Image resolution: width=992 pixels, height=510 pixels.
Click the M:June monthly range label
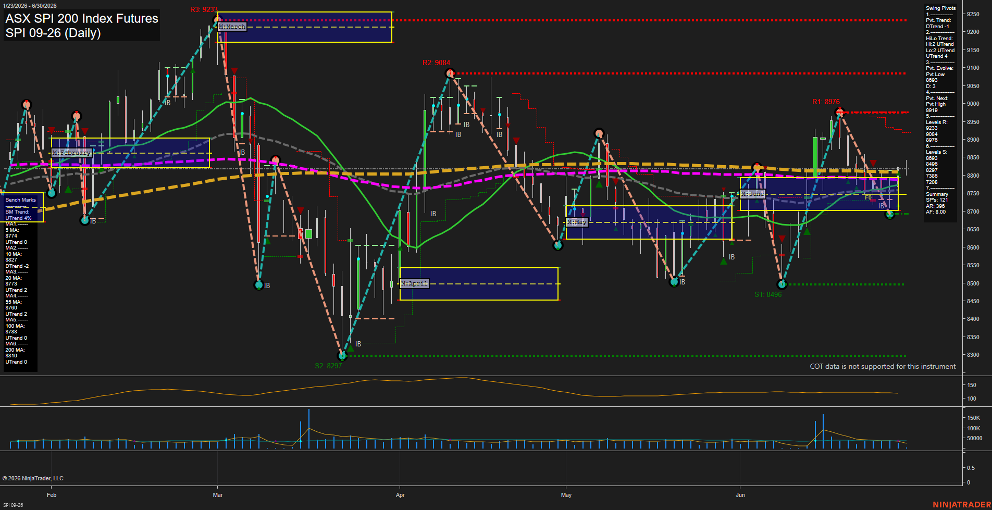pos(752,194)
